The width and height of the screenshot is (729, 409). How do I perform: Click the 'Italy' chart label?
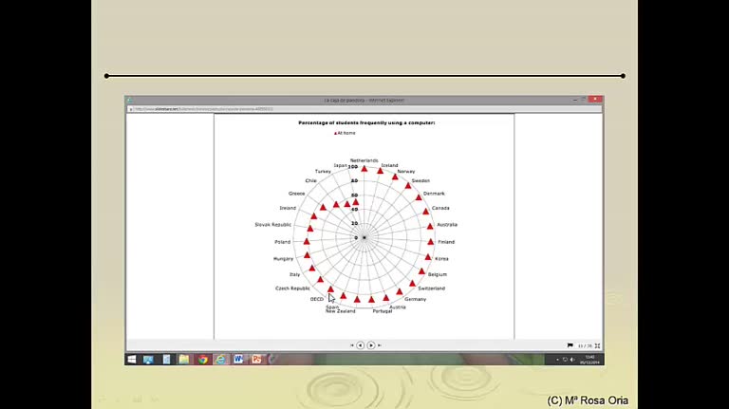click(x=295, y=274)
